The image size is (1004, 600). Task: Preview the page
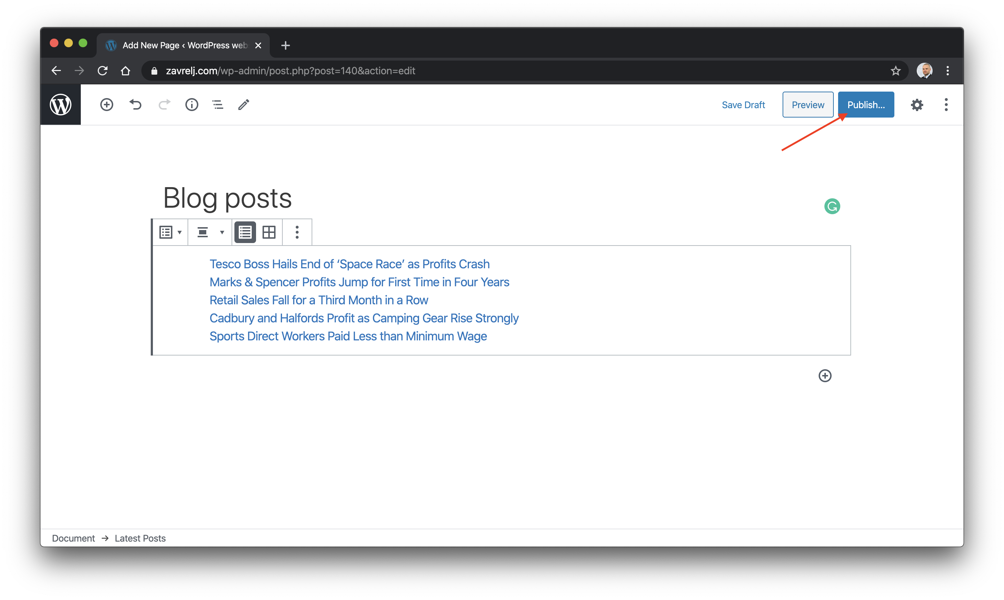tap(807, 105)
